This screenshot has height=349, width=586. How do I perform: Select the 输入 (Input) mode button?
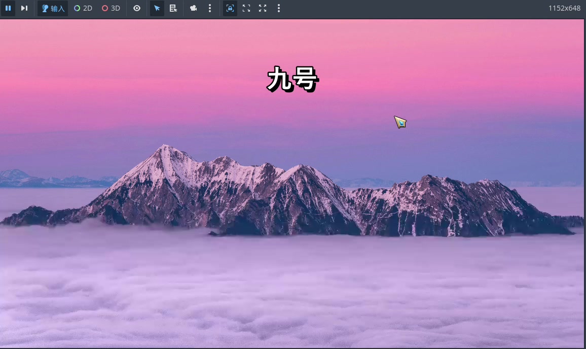[53, 8]
